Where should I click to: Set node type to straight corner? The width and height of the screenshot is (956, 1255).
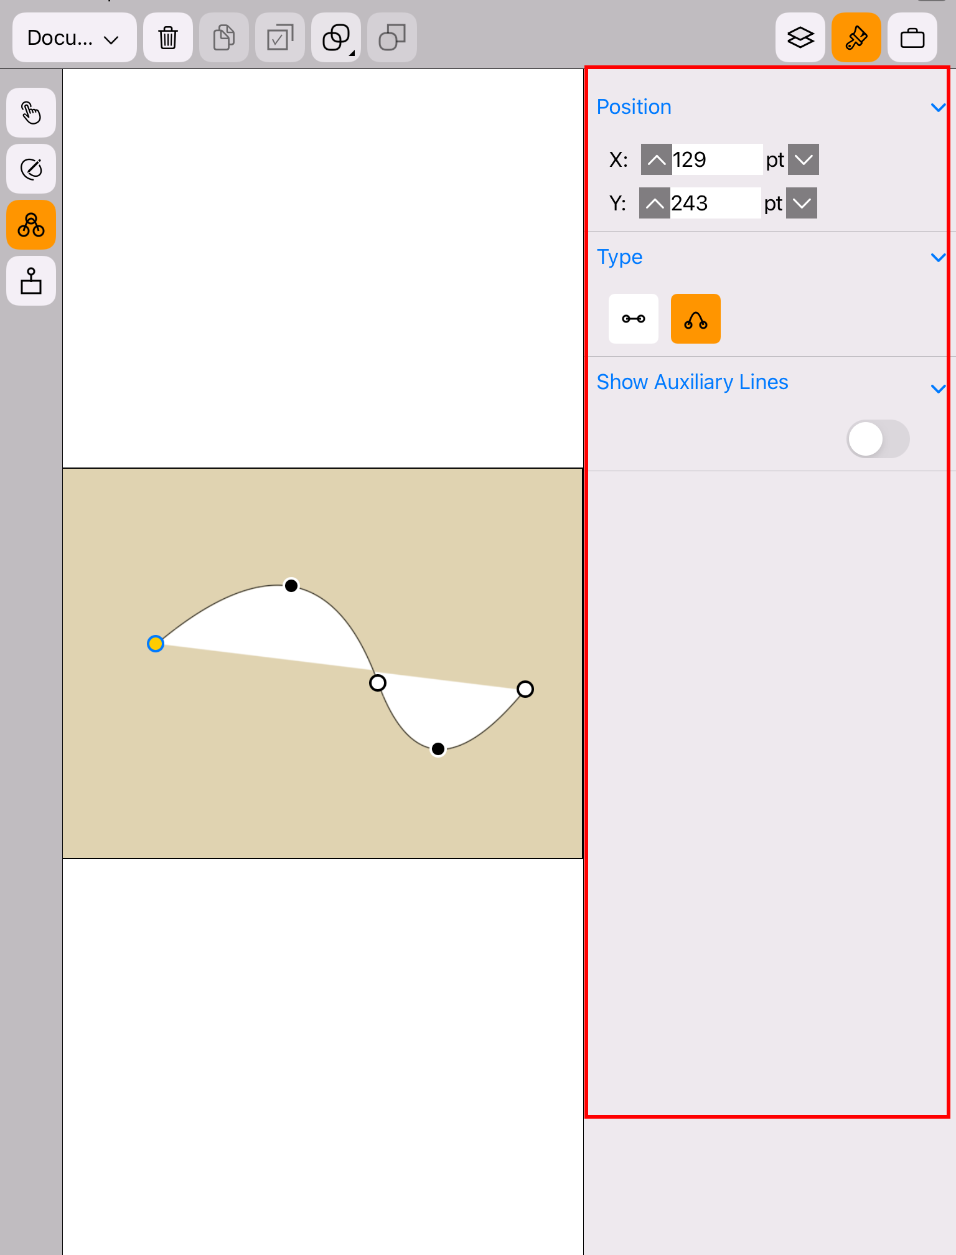[634, 319]
